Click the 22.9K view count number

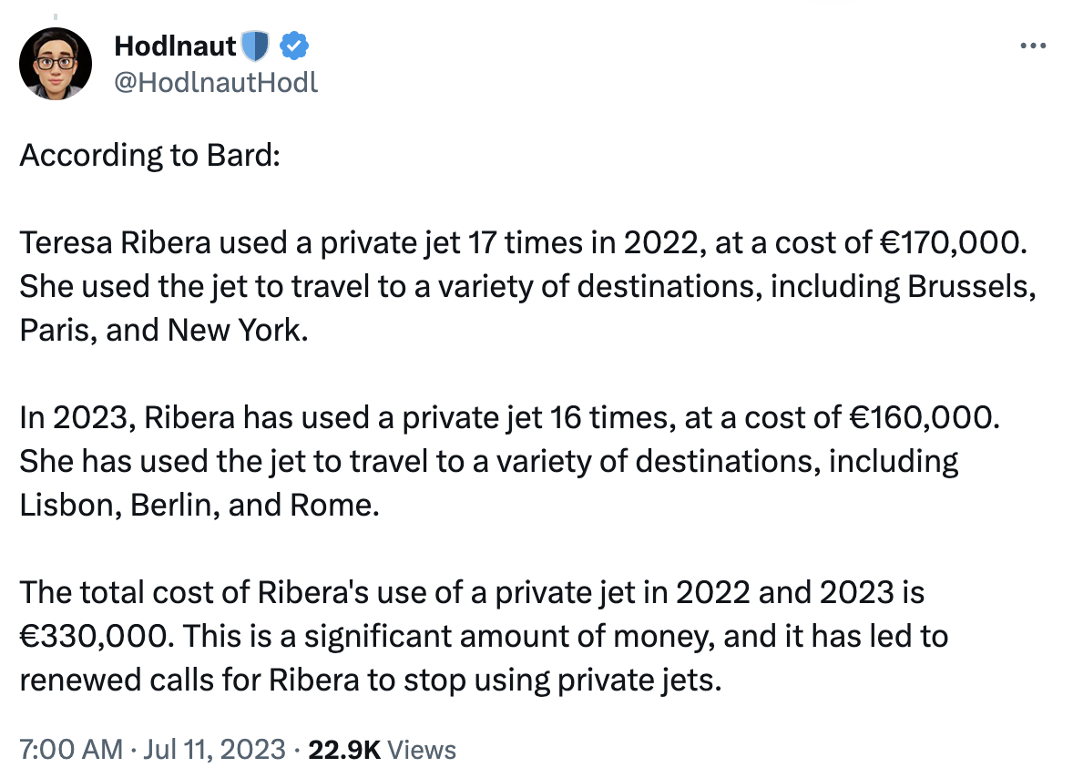coord(345,750)
